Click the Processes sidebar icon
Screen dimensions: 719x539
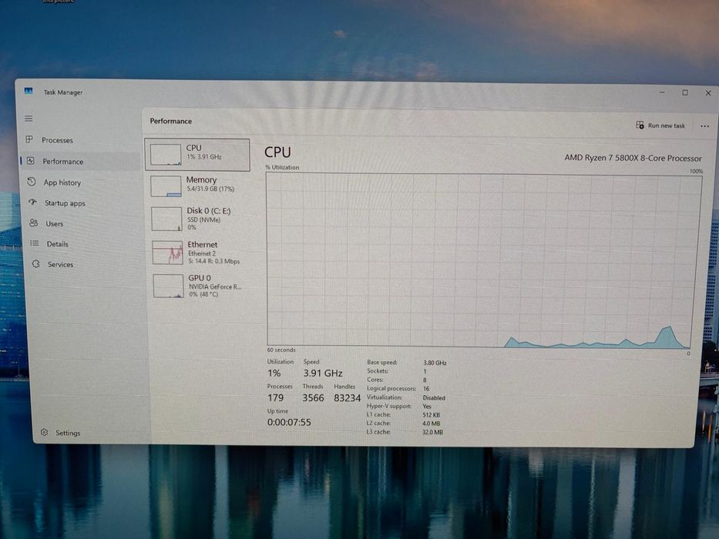click(29, 139)
